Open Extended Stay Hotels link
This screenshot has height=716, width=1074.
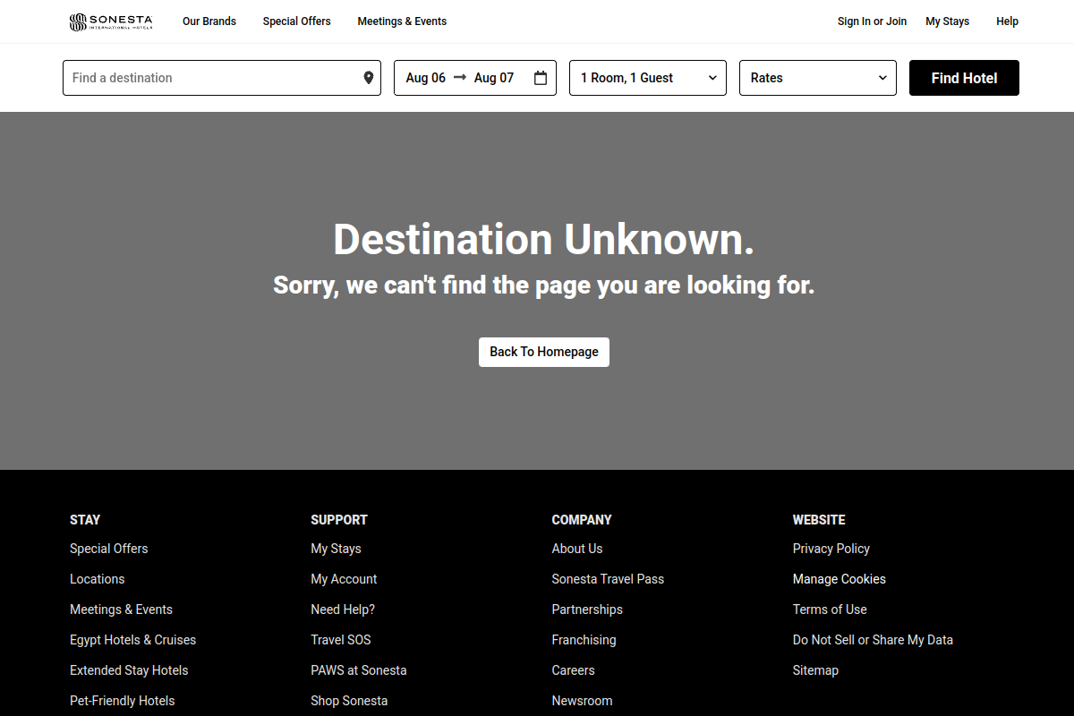[129, 670]
